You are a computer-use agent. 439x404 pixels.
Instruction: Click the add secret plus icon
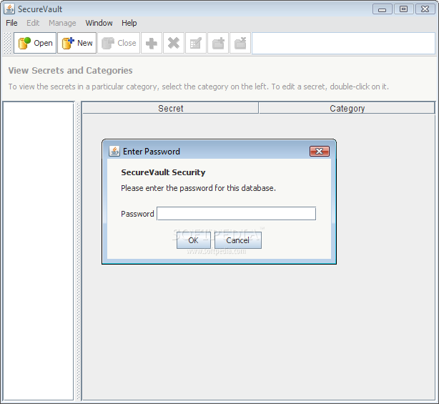coord(152,43)
